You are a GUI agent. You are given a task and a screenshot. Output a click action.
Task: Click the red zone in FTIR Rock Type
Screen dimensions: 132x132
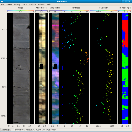(125, 33)
